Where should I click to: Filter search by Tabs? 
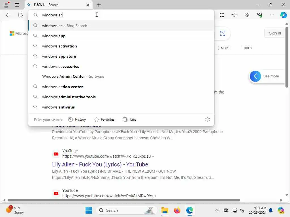click(129, 120)
